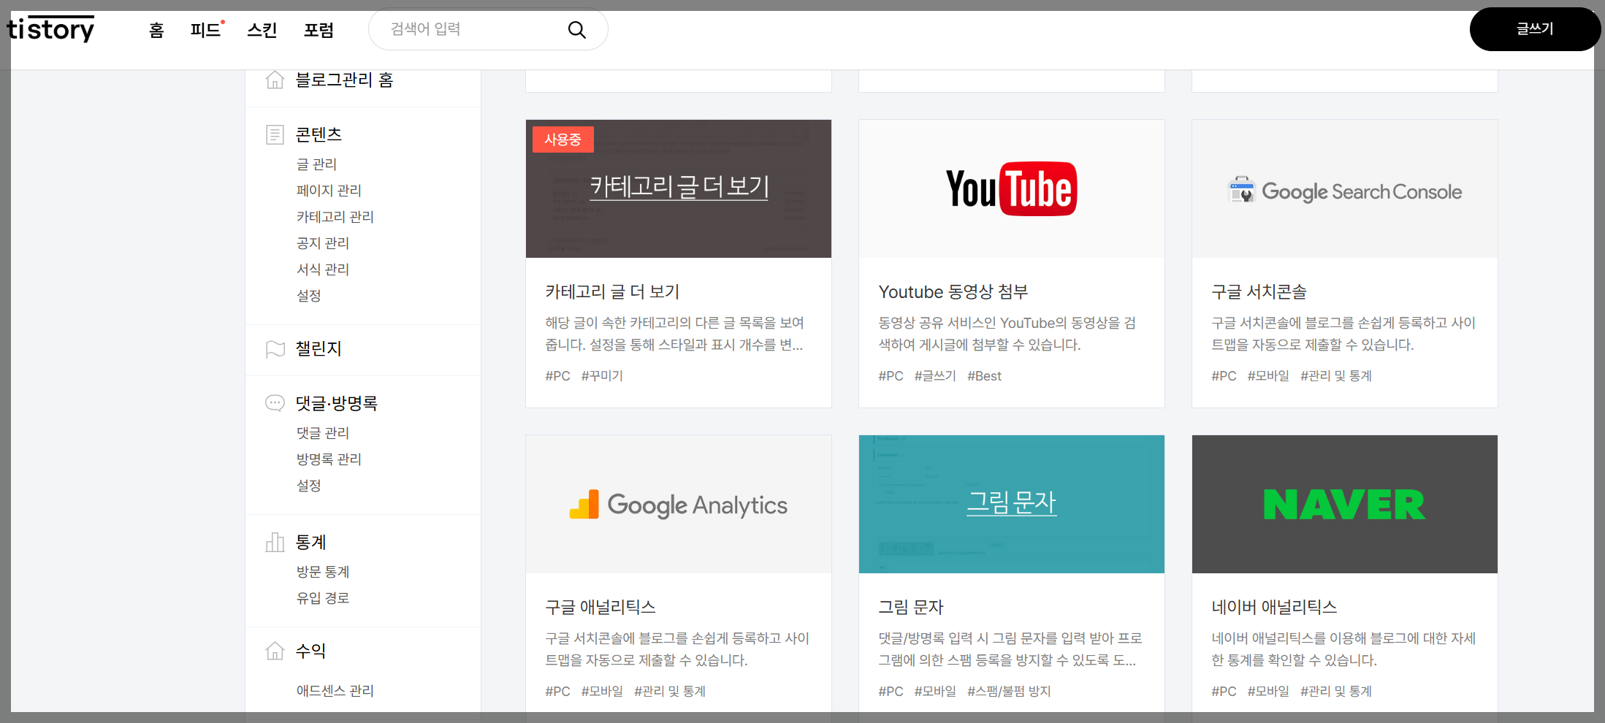This screenshot has width=1605, height=723.
Task: Click #PC tag on 카테고리 글 더 보기 card
Action: tap(557, 376)
